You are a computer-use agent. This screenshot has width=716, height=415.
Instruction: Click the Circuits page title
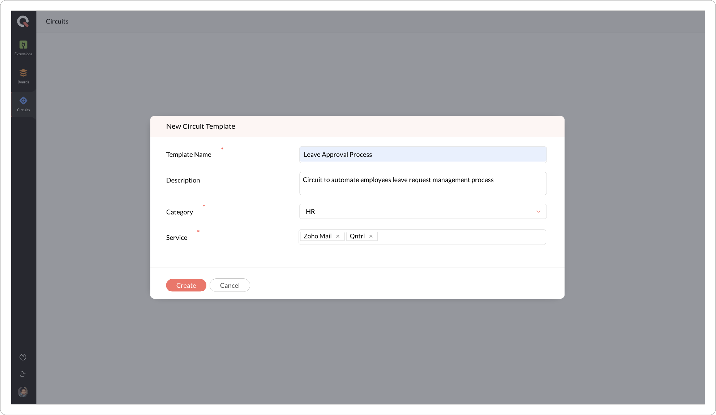57,21
